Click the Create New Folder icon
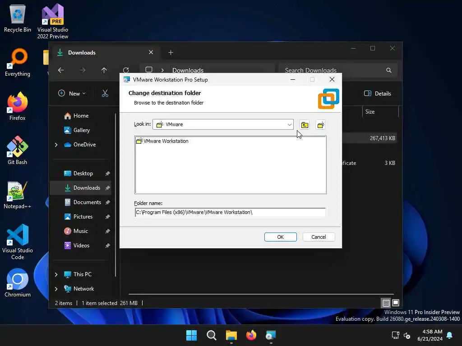The height and width of the screenshot is (346, 462). point(321,125)
